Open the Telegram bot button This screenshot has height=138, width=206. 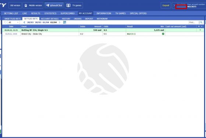point(54,6)
